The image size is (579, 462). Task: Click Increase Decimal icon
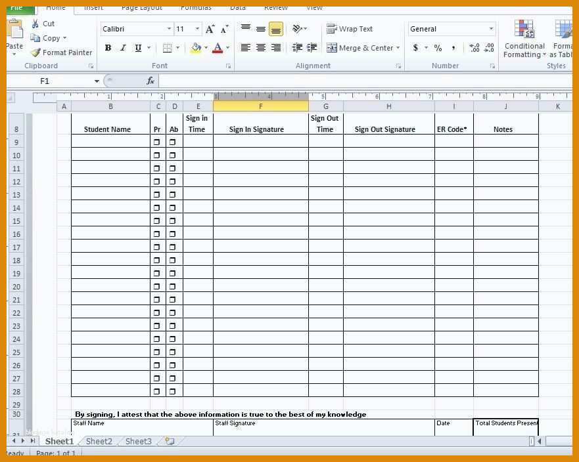[x=474, y=47]
